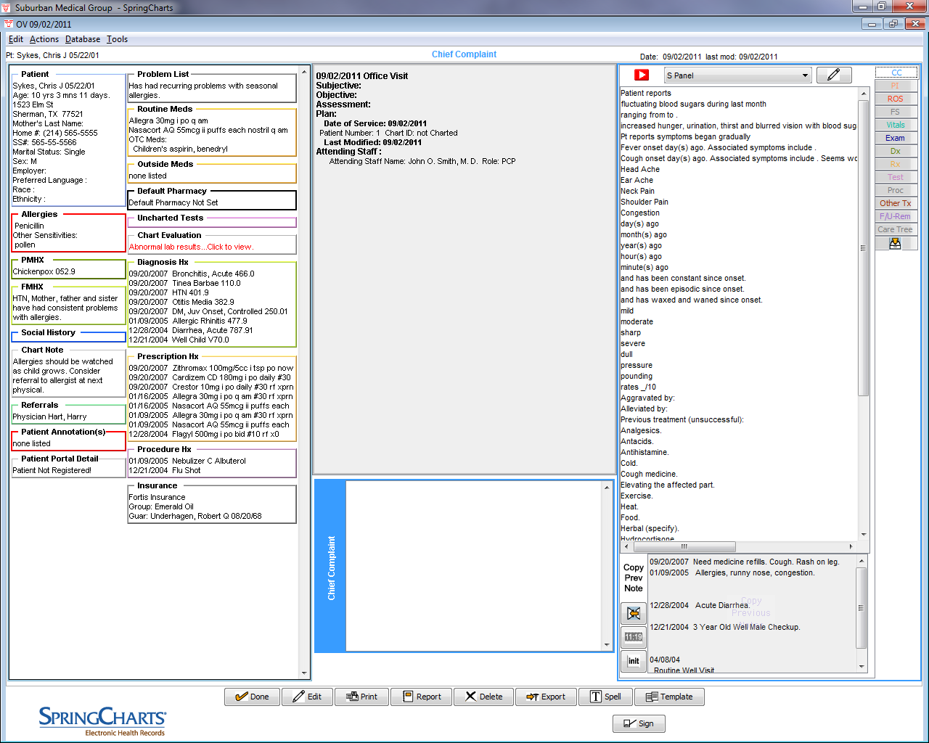The width and height of the screenshot is (929, 743).
Task: Open the Tools menu
Action: pos(117,39)
